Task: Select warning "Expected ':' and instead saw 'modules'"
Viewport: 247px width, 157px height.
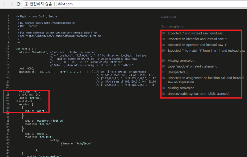Action: (196, 33)
